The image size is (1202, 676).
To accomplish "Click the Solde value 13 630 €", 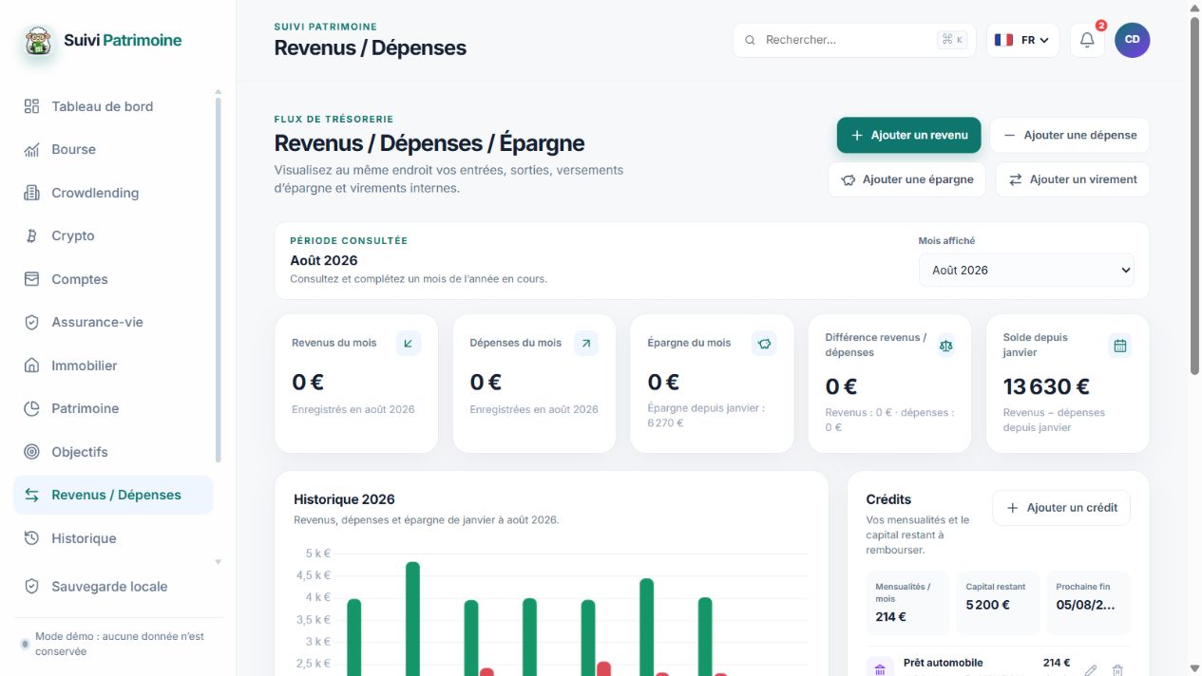I will (1046, 386).
